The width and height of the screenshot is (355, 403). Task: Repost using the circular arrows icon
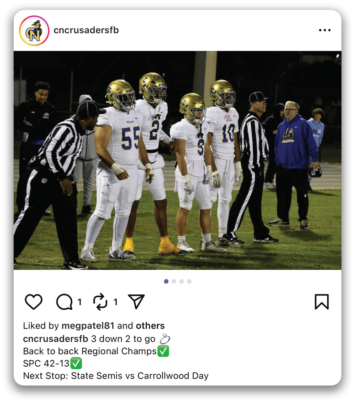(x=100, y=302)
